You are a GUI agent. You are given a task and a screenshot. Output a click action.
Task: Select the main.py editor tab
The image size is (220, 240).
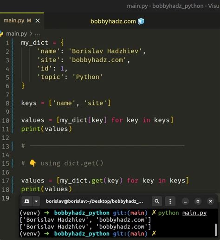click(22, 20)
